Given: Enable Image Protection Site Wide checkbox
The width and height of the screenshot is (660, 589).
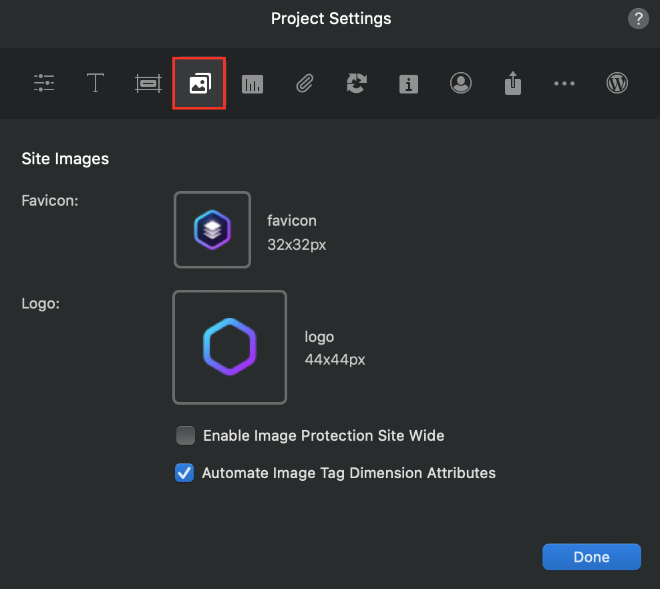Looking at the screenshot, I should pyautogui.click(x=185, y=436).
